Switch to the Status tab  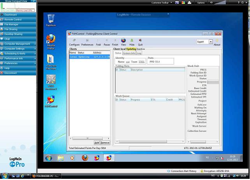pos(118,53)
